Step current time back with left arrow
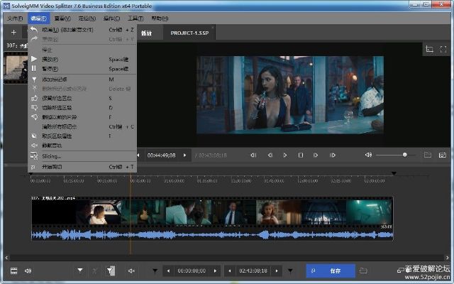This screenshot has height=284, width=454. 138,155
